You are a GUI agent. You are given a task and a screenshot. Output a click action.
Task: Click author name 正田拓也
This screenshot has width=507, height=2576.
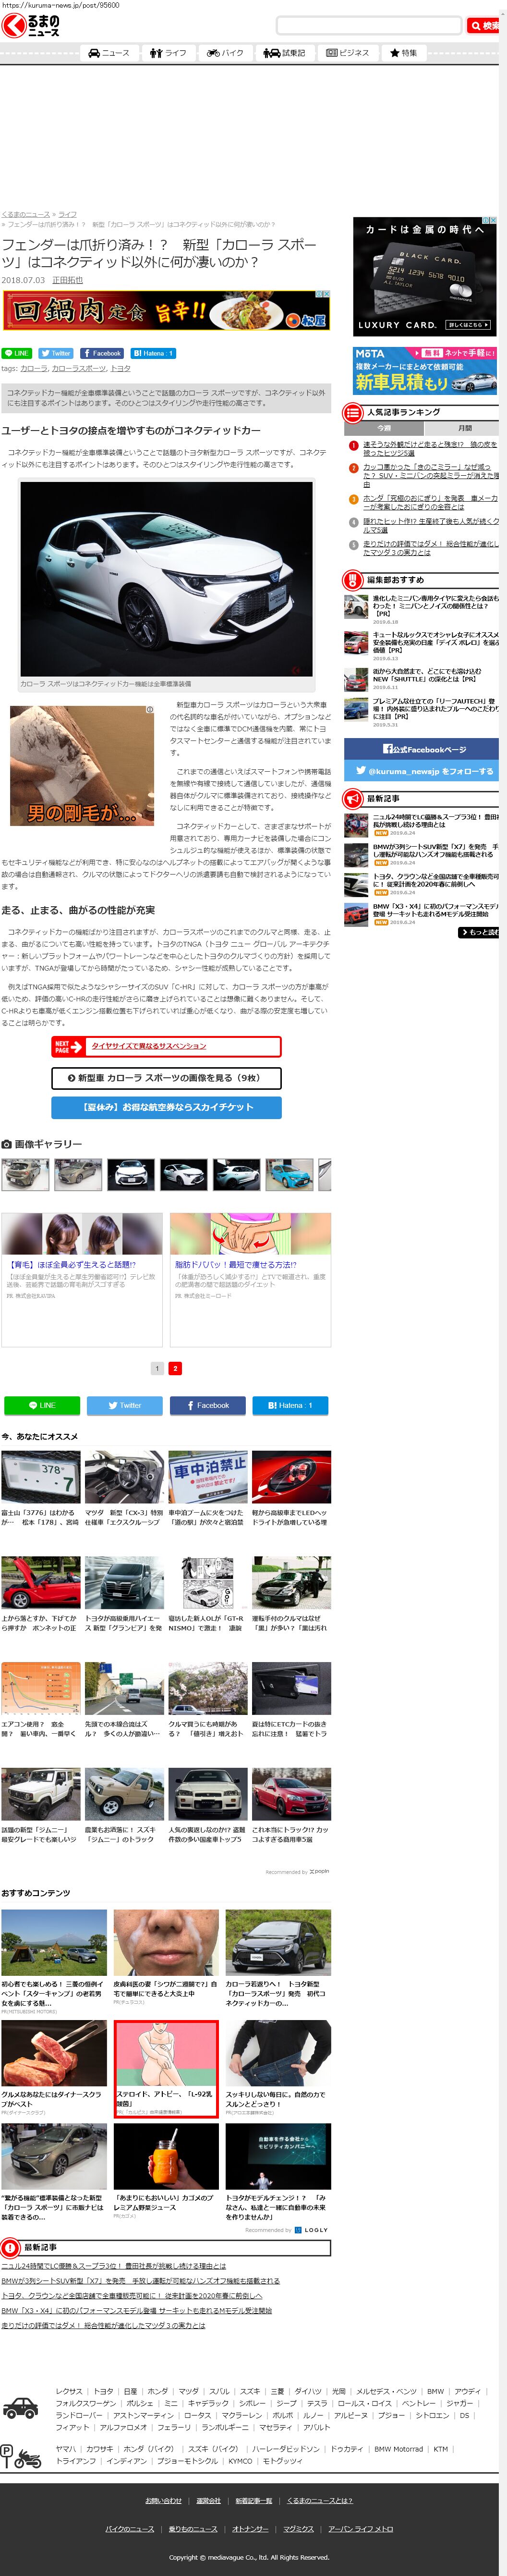click(x=68, y=280)
